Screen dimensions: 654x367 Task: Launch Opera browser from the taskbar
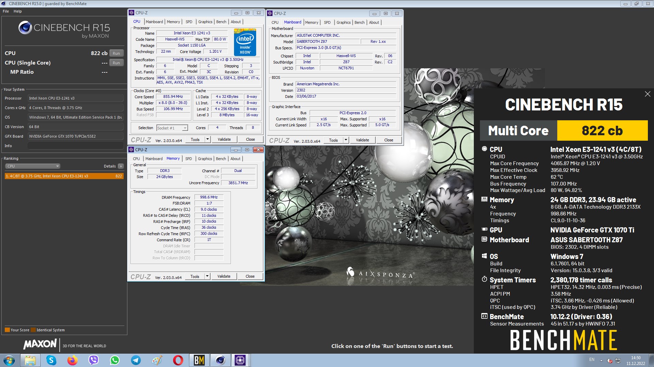click(x=178, y=360)
